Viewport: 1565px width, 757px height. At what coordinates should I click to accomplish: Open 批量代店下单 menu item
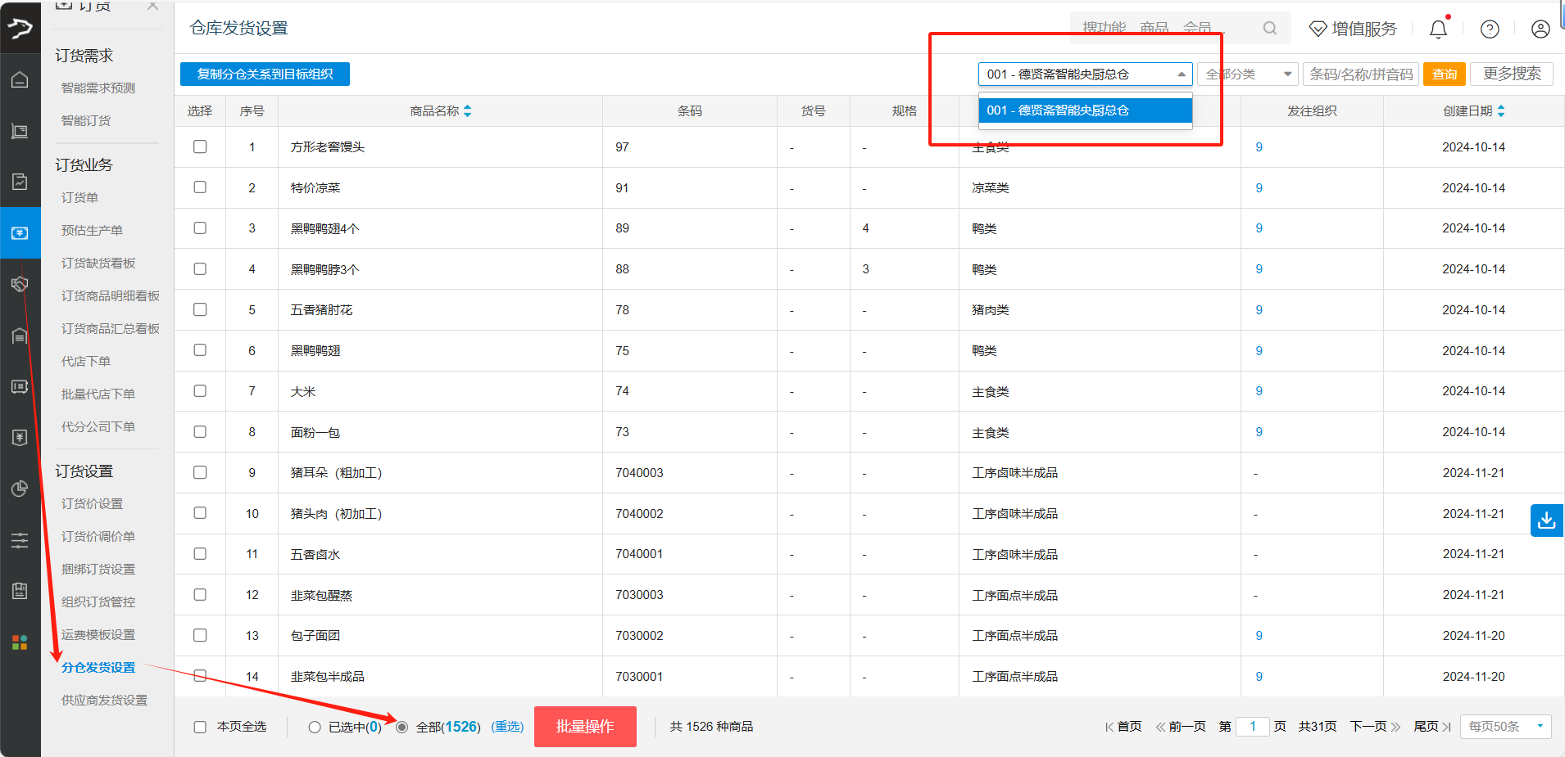(98, 394)
